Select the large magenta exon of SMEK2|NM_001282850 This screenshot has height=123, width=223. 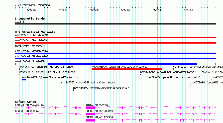point(90,114)
